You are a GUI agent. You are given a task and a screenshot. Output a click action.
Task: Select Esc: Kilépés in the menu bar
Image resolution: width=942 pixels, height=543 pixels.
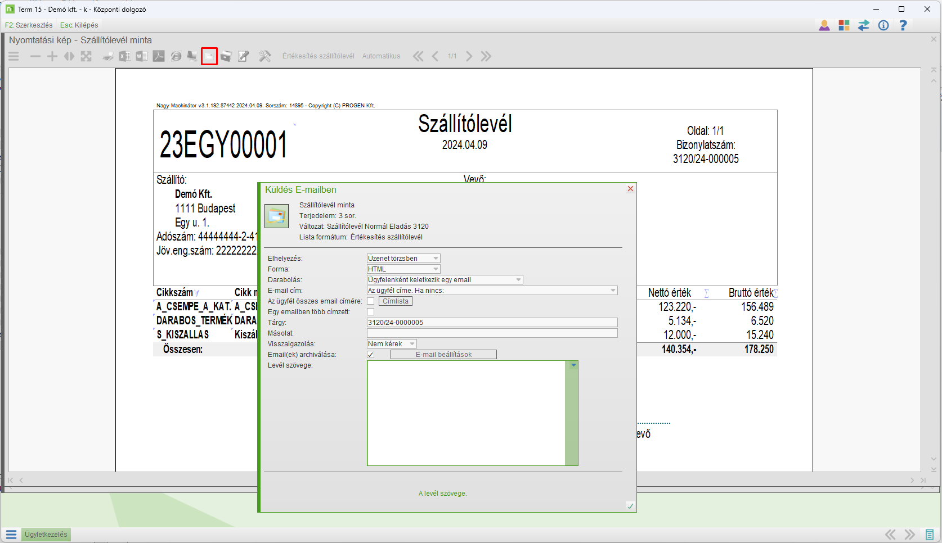[x=79, y=25]
